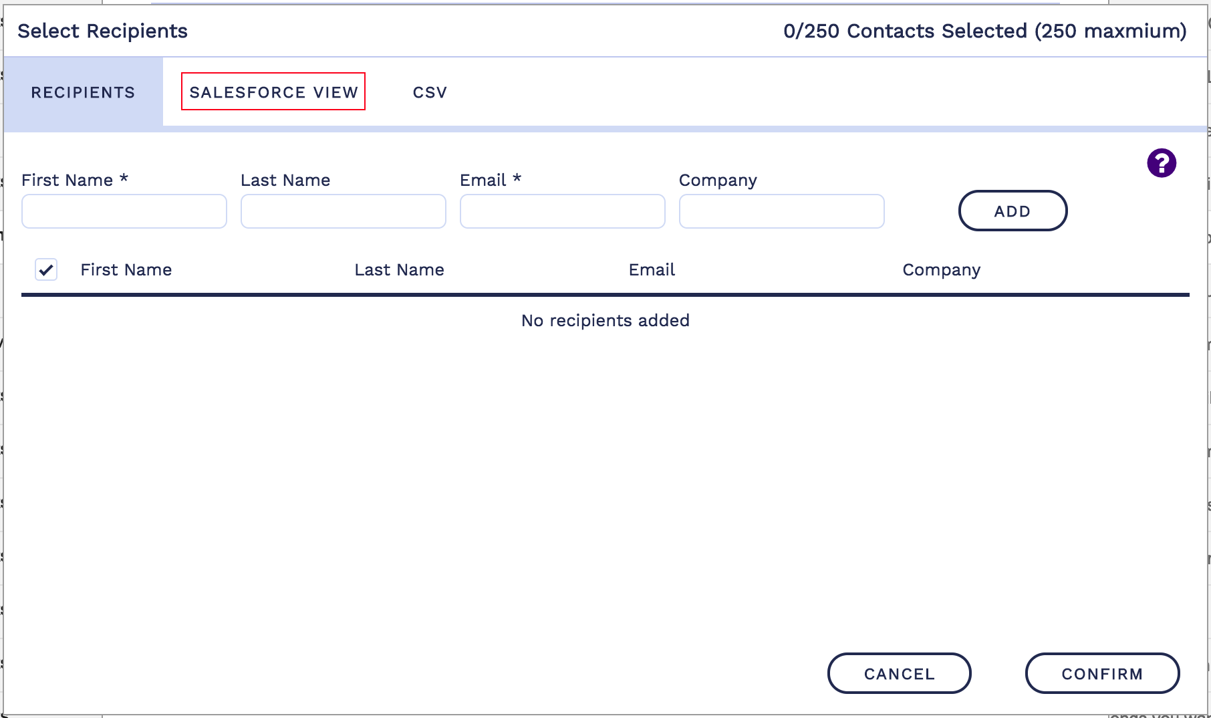Click the Email table column header

point(652,269)
